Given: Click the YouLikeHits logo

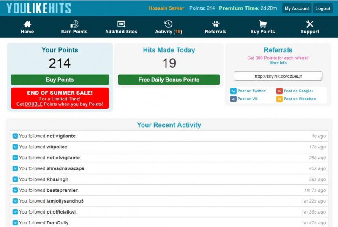Looking at the screenshot, I should coord(38,8).
